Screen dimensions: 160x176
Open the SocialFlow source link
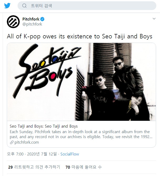(70, 154)
